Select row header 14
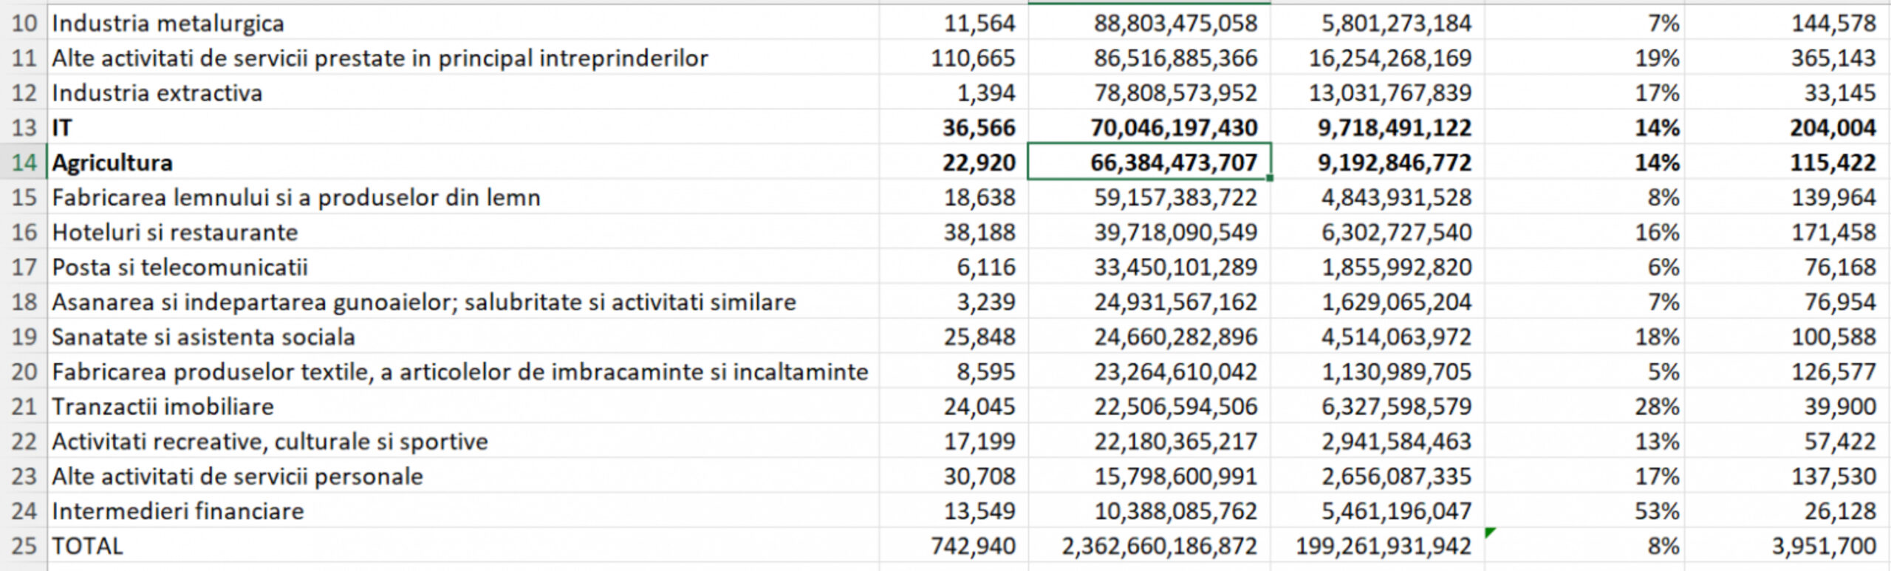 point(24,162)
